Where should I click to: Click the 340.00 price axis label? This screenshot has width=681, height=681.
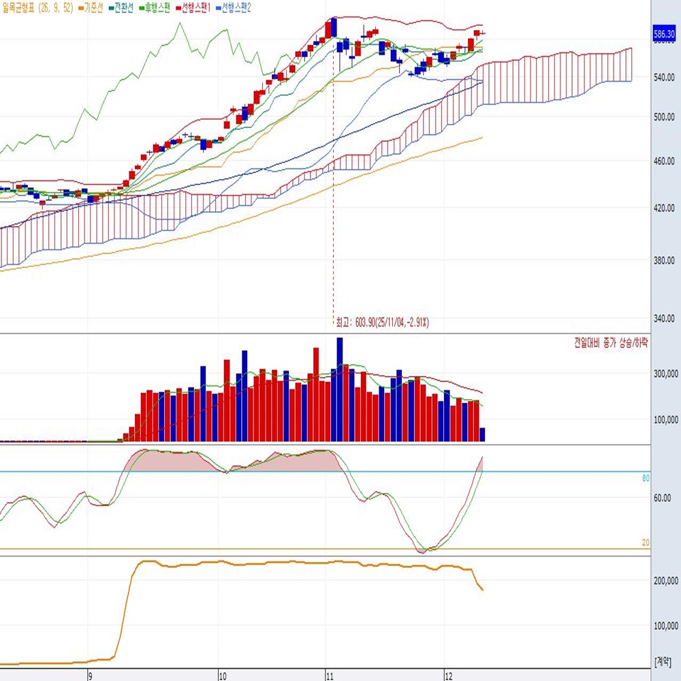[665, 319]
